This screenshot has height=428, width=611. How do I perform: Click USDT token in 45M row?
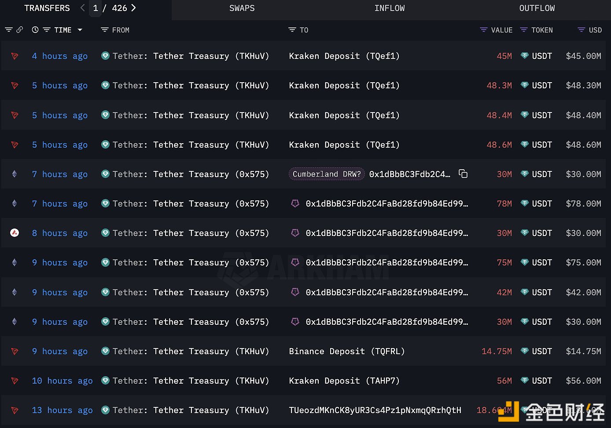point(542,56)
